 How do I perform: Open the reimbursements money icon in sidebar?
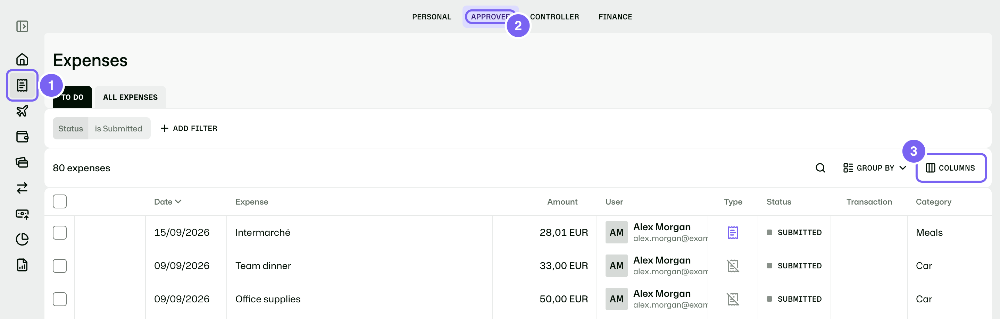[x=22, y=214]
